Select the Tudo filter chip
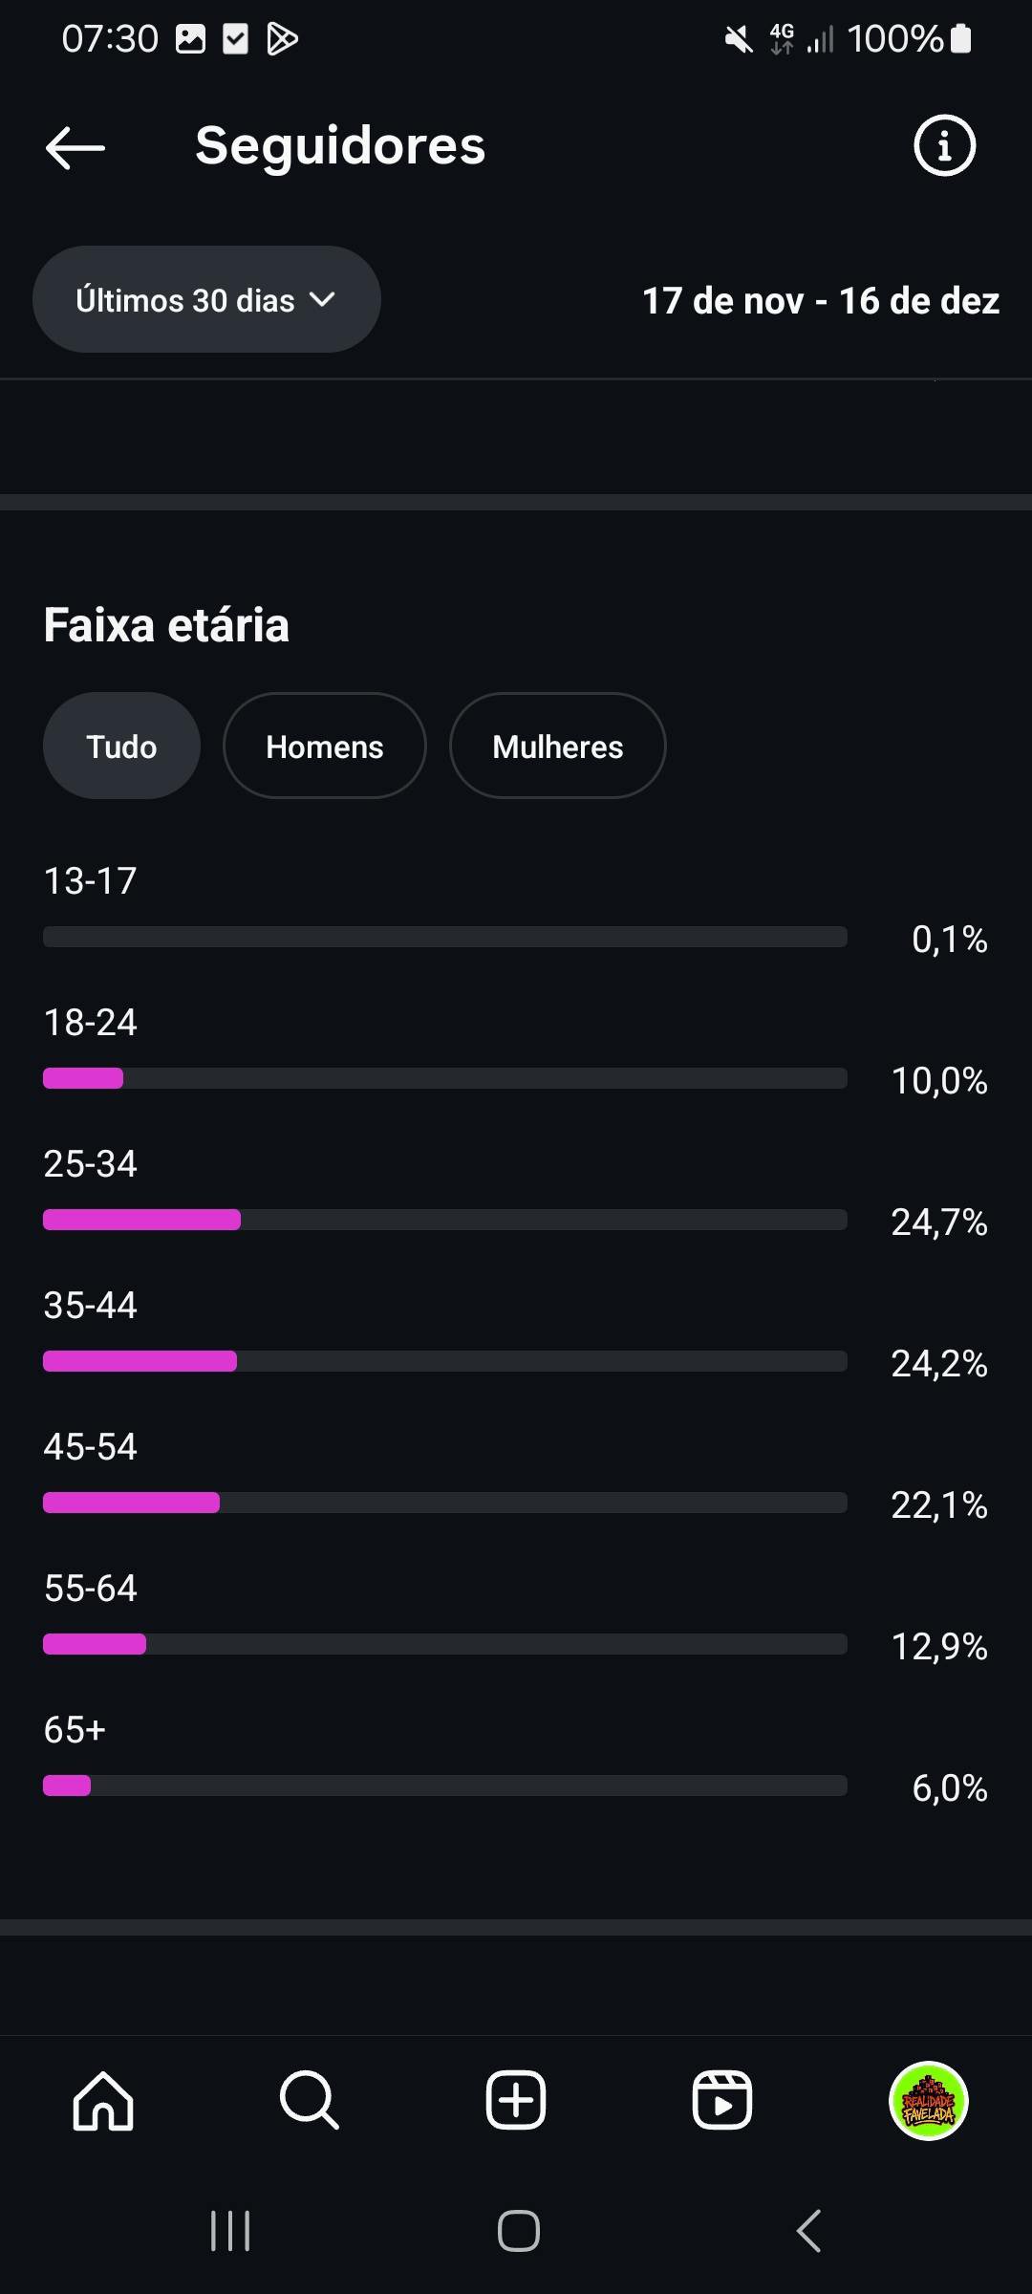The image size is (1032, 2294). (121, 747)
